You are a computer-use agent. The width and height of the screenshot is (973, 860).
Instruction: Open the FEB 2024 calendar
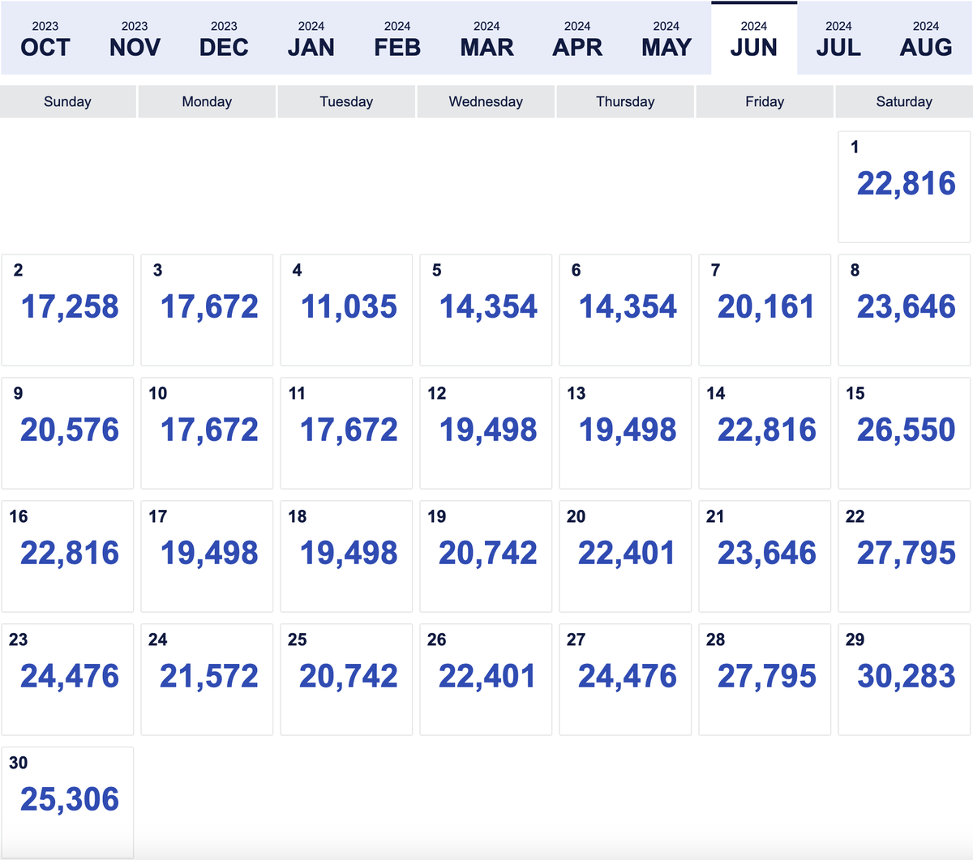397,36
